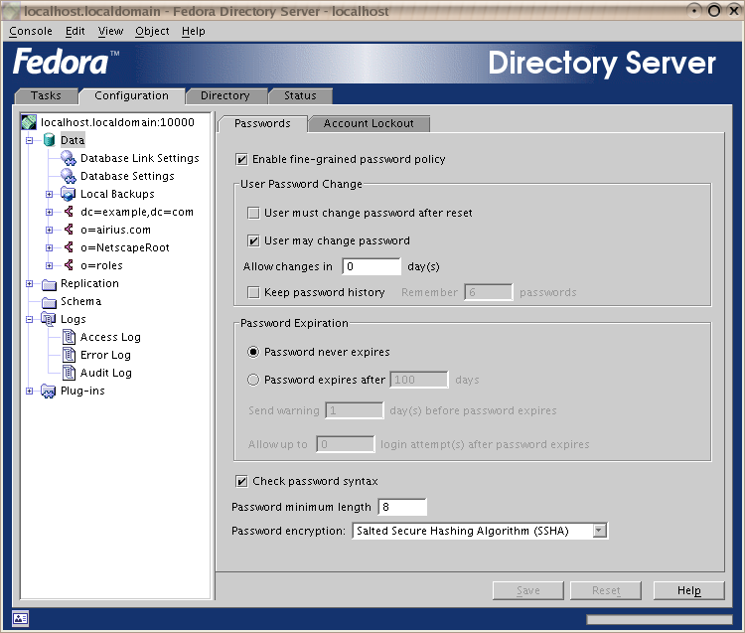Click the Password expires after days field

click(x=419, y=380)
